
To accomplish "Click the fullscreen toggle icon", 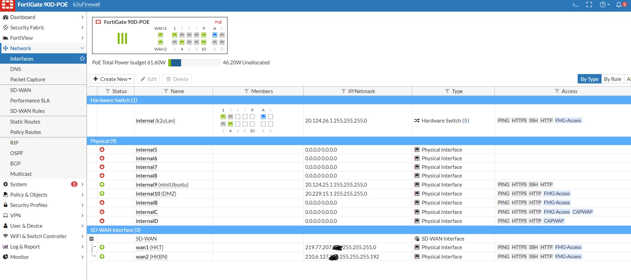I will [x=589, y=5].
